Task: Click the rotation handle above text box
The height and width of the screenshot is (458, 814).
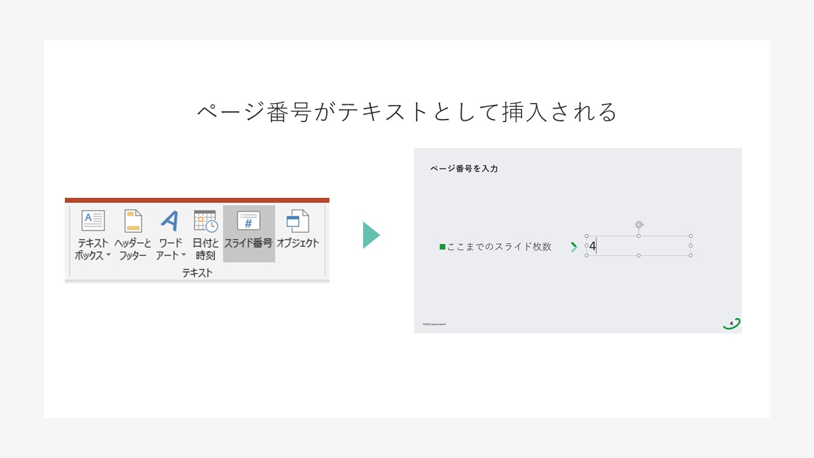Action: point(639,225)
